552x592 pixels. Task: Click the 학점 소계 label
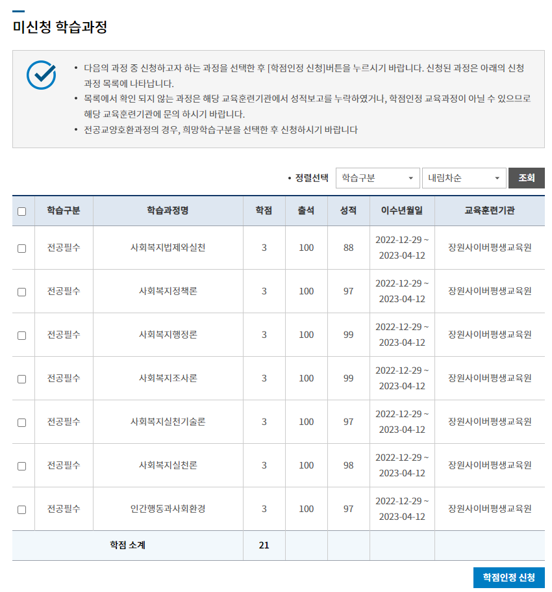coord(127,545)
